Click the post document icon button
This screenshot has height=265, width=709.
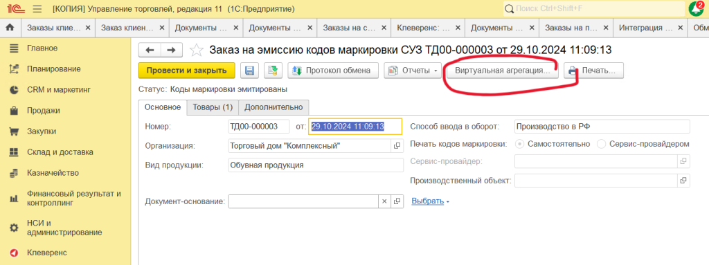pyautogui.click(x=273, y=71)
